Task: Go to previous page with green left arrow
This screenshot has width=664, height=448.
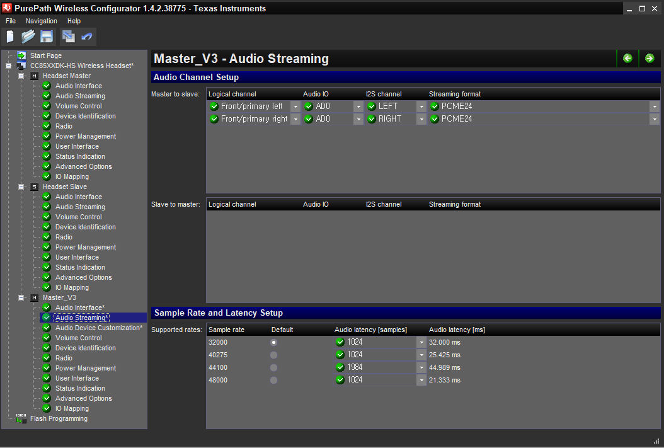Action: 627,59
